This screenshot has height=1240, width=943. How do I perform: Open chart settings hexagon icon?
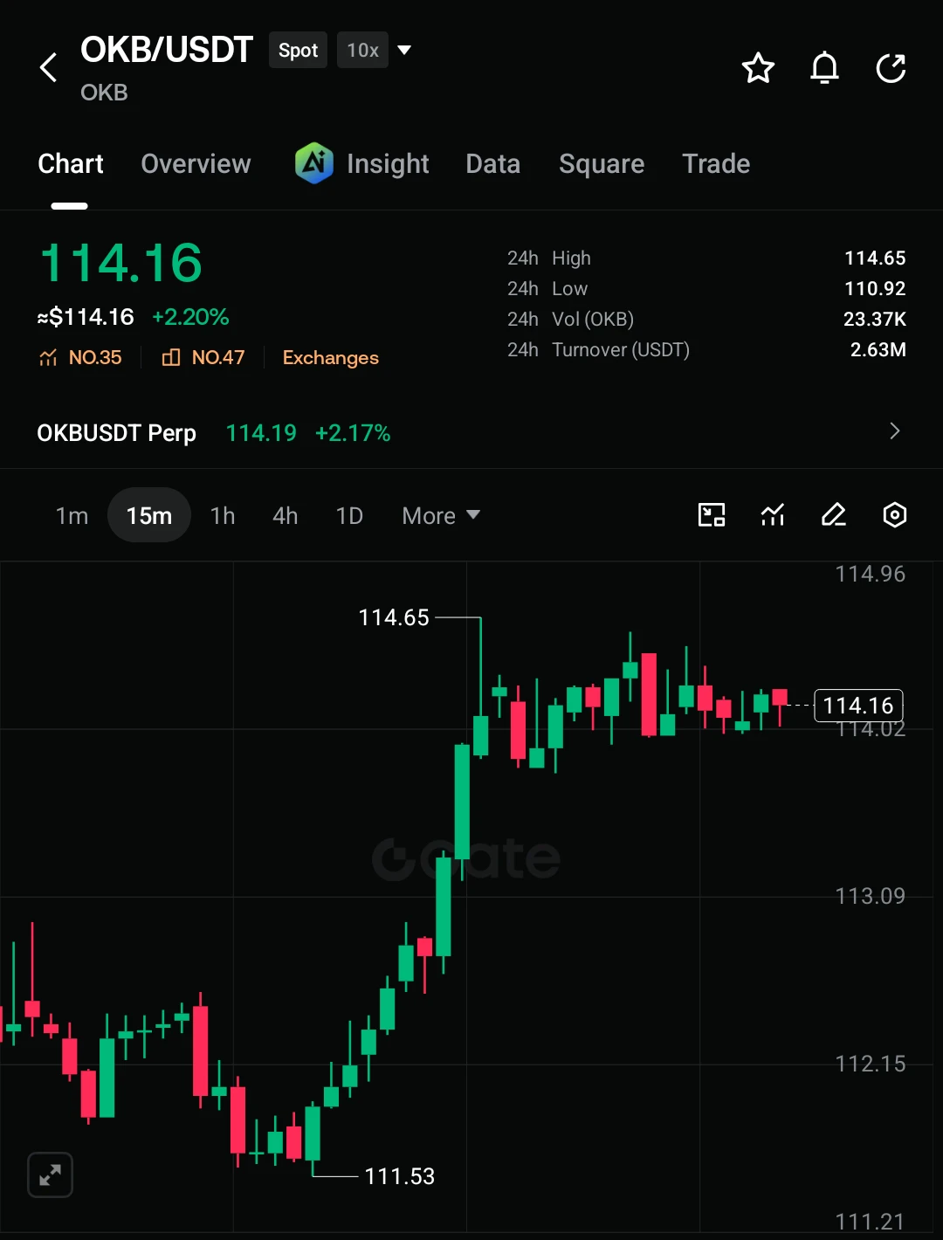[895, 515]
